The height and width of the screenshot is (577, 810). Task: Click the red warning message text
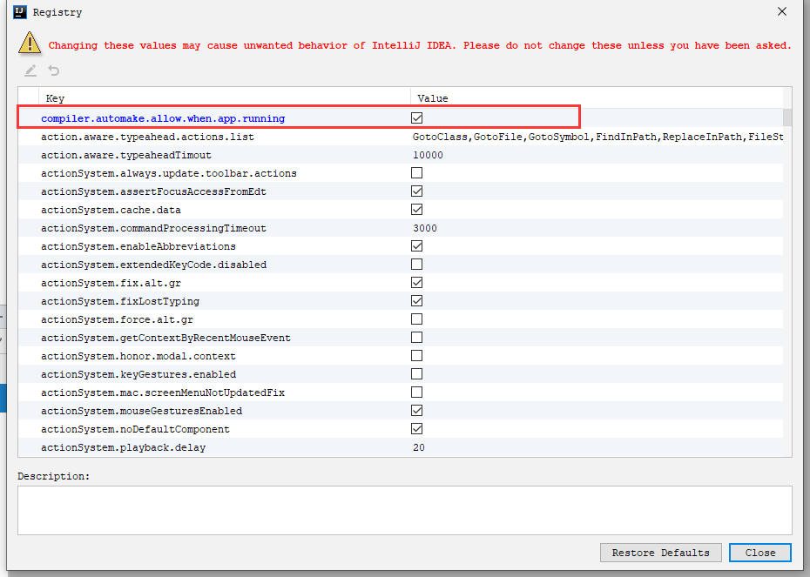tap(420, 45)
